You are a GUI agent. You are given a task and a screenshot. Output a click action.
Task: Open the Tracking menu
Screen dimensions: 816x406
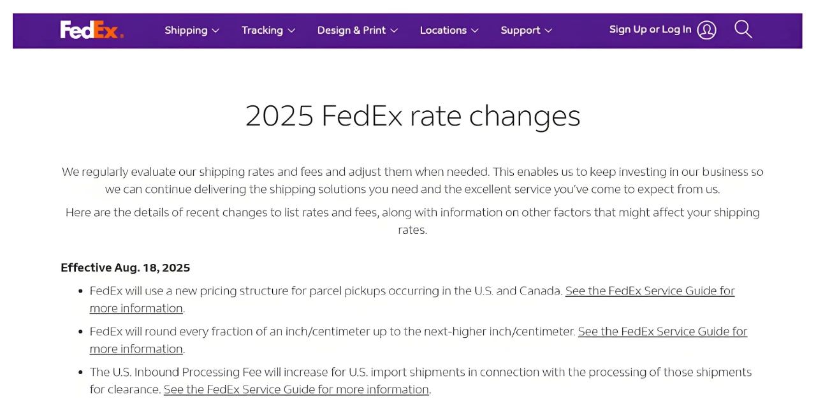(262, 30)
